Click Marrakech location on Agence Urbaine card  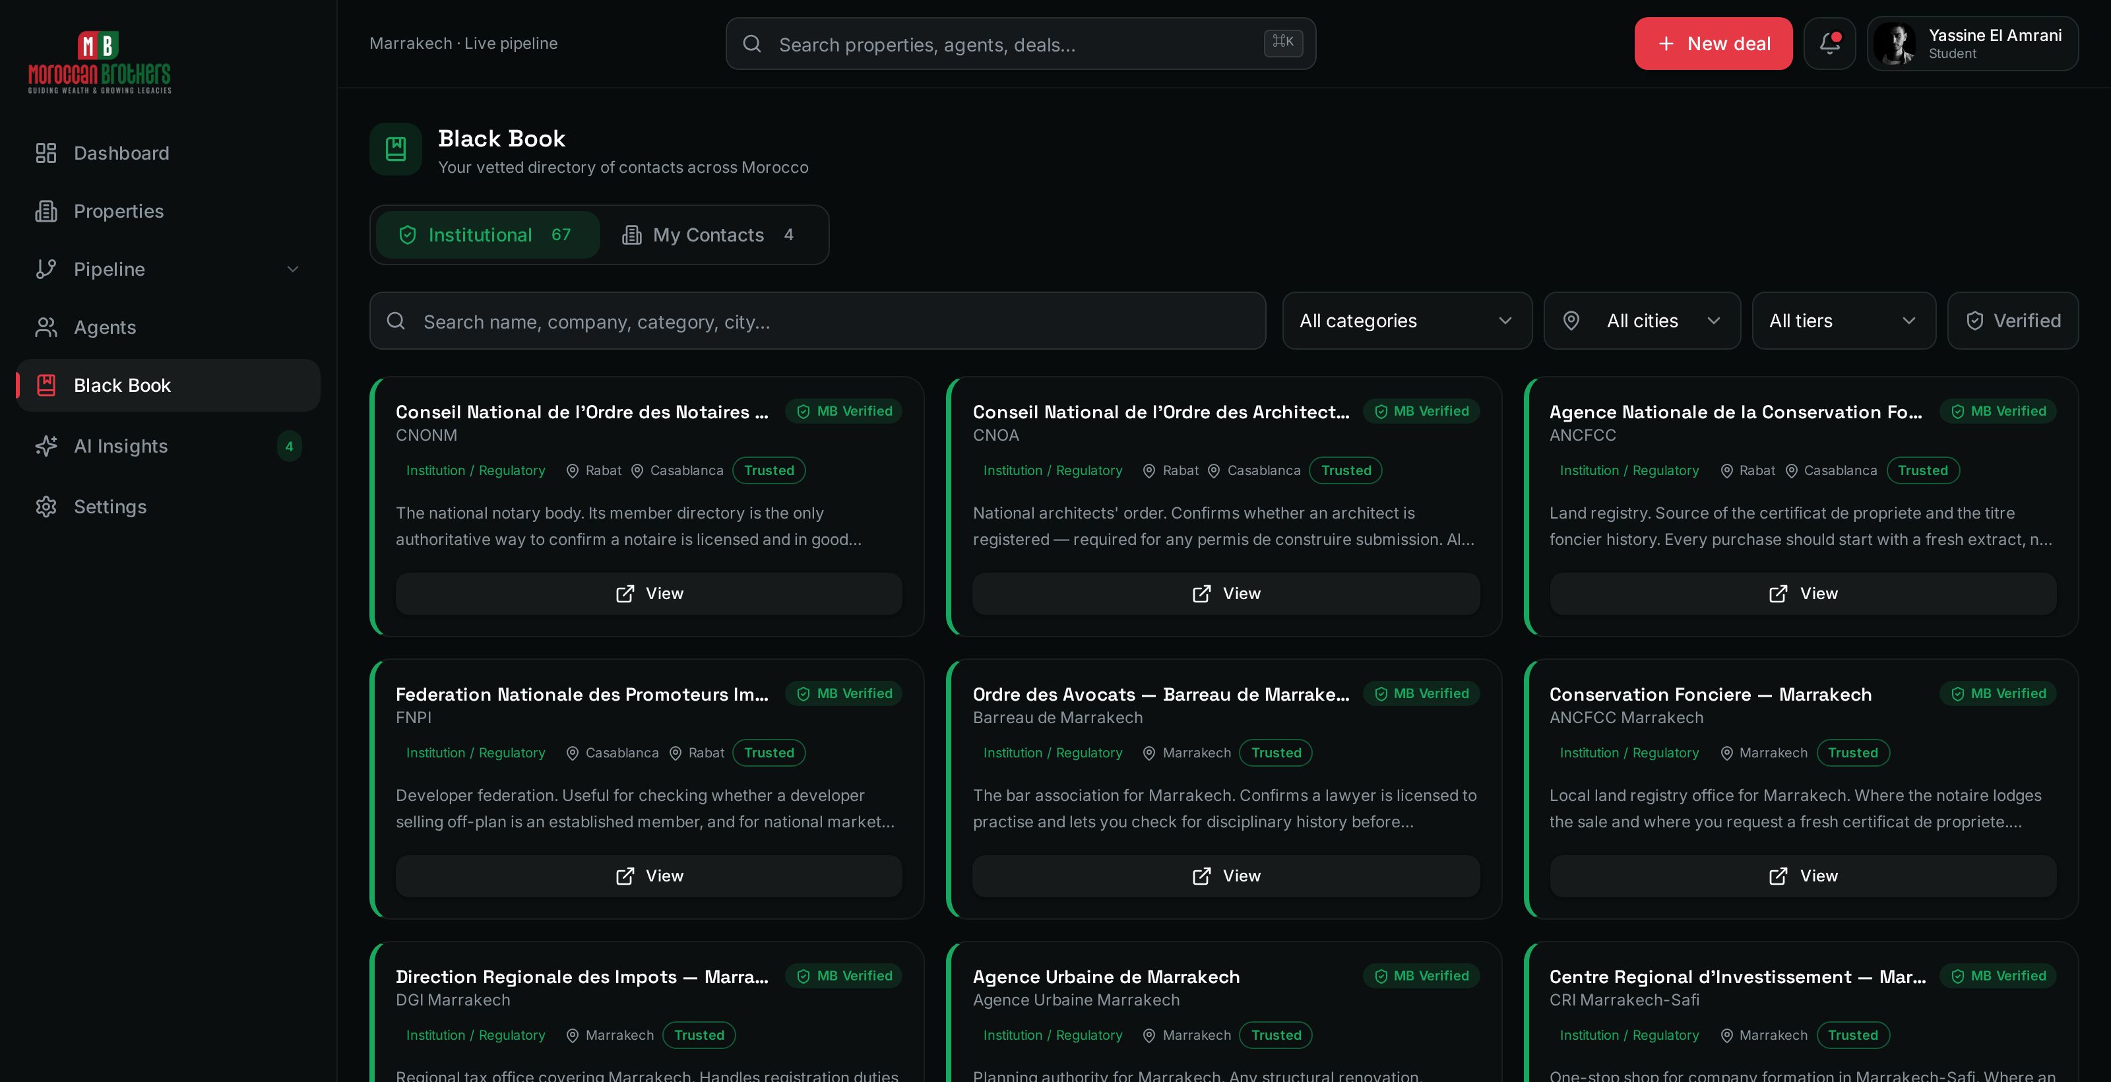pos(1187,1035)
